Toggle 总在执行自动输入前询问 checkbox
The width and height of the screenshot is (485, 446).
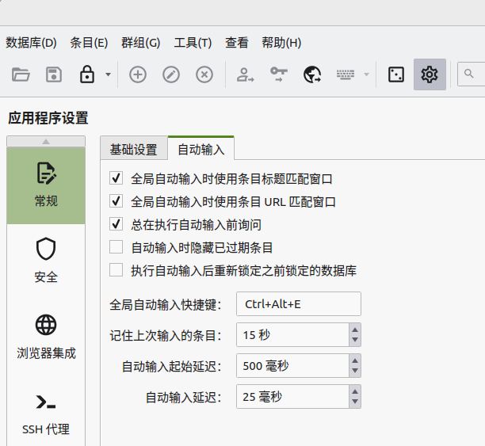(116, 224)
